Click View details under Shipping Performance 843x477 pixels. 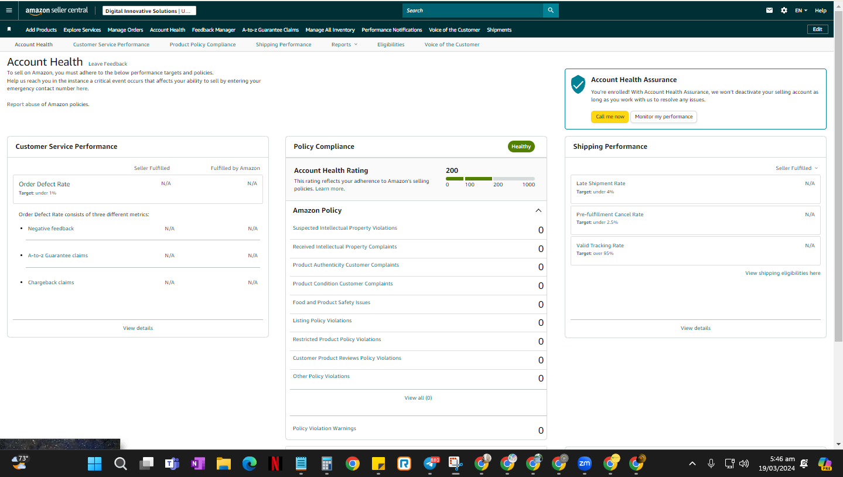(x=695, y=328)
